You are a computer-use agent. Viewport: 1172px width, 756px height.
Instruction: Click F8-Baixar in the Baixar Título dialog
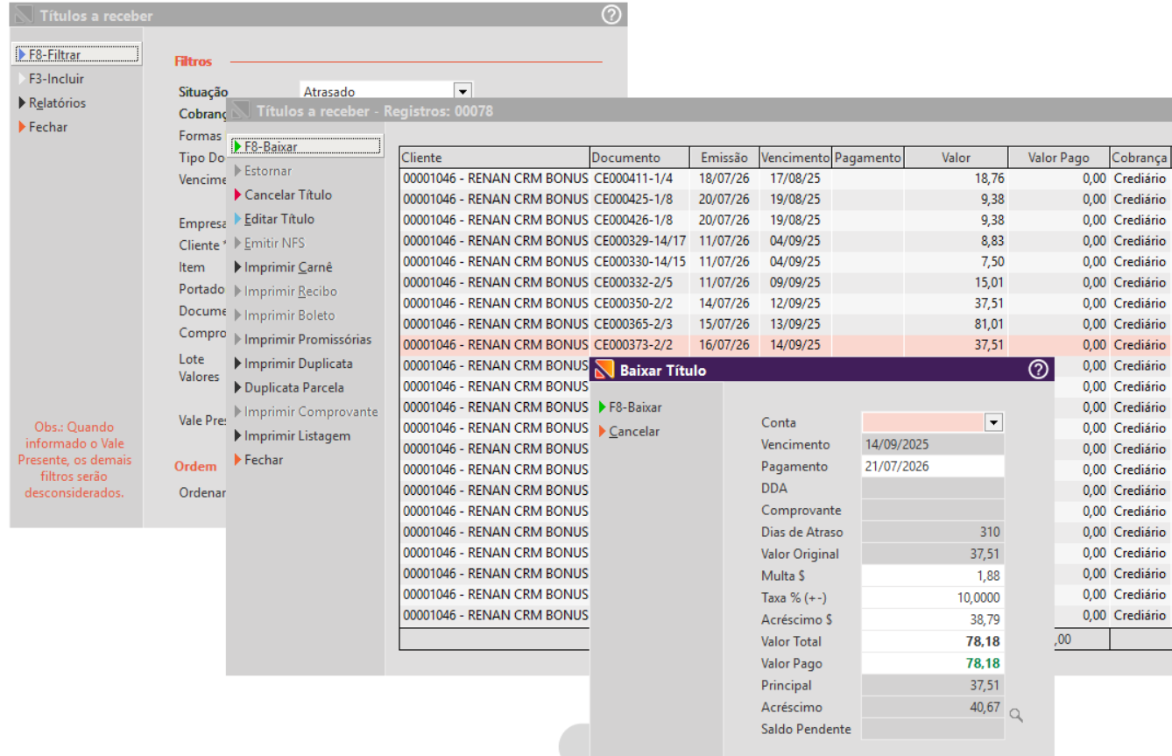click(635, 407)
